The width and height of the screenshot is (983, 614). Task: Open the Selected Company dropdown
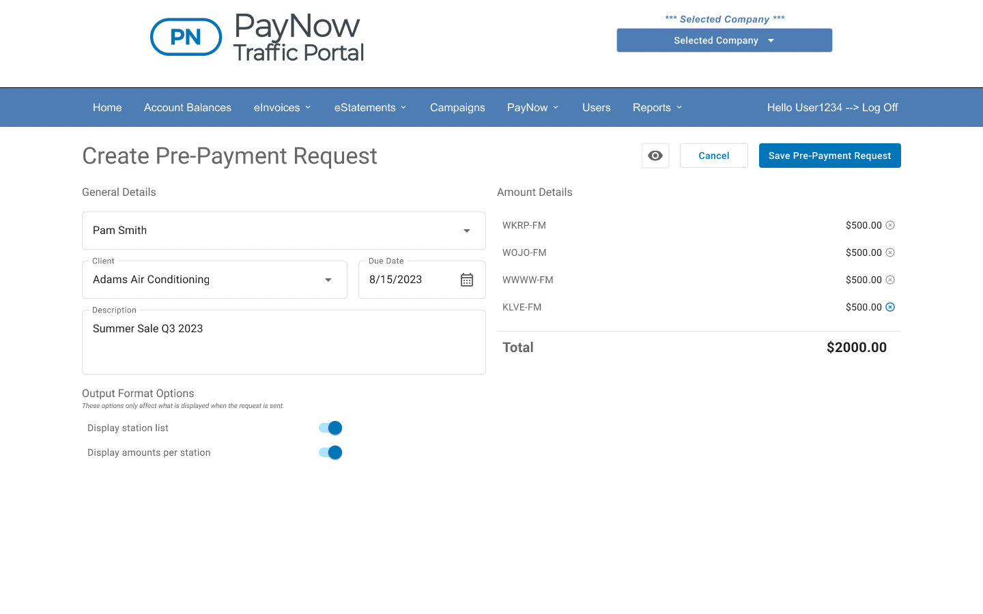[724, 40]
